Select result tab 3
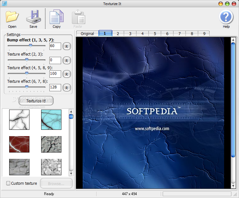This screenshot has width=239, height=198. tap(130, 33)
